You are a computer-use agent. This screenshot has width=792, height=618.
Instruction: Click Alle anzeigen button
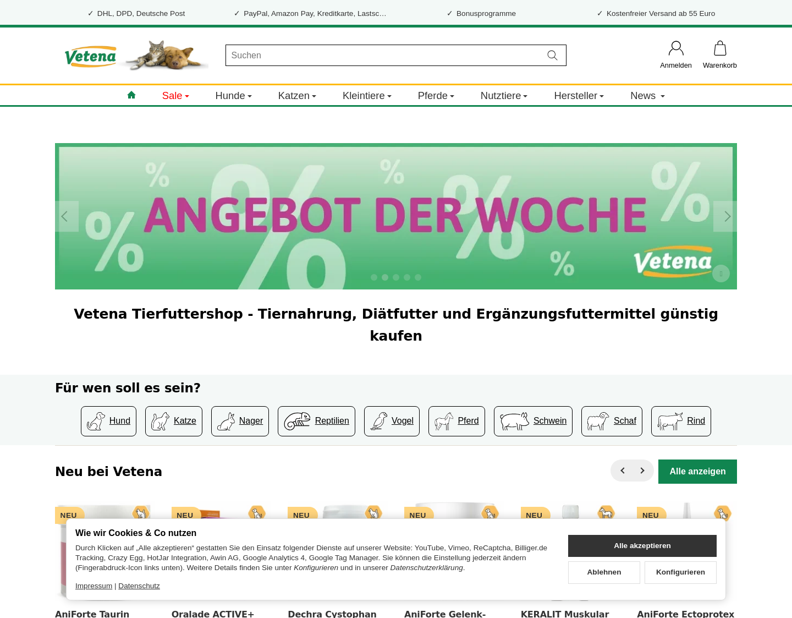pos(697,472)
